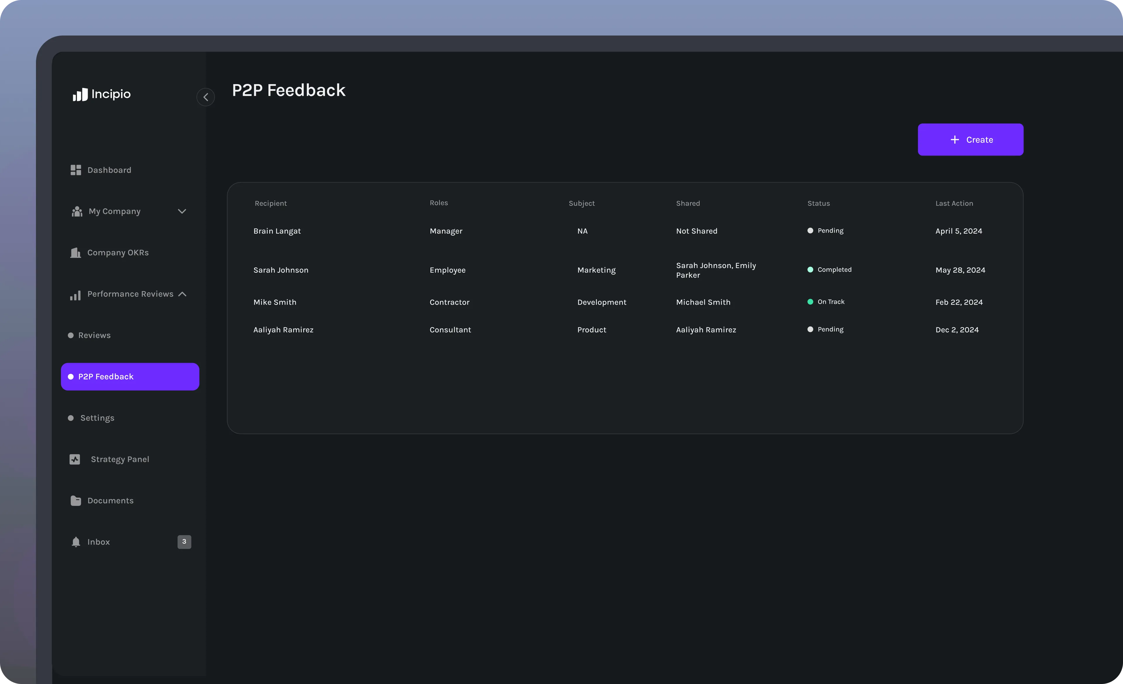Click the Create button
This screenshot has height=684, width=1123.
click(970, 140)
